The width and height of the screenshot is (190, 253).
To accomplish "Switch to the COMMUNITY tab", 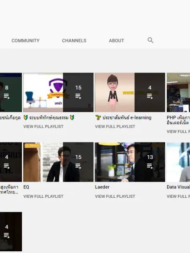I will (x=25, y=40).
